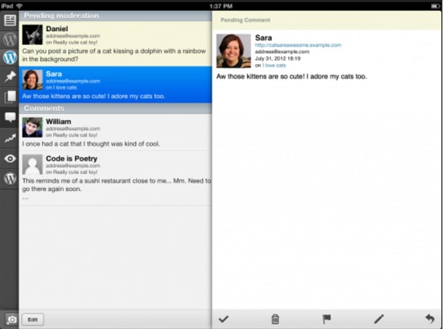Click "I once had a cat" comment text

(x=91, y=144)
